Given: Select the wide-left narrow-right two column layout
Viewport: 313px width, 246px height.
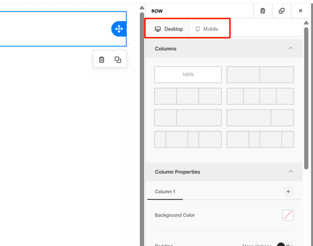Looking at the screenshot, I should coord(260,118).
